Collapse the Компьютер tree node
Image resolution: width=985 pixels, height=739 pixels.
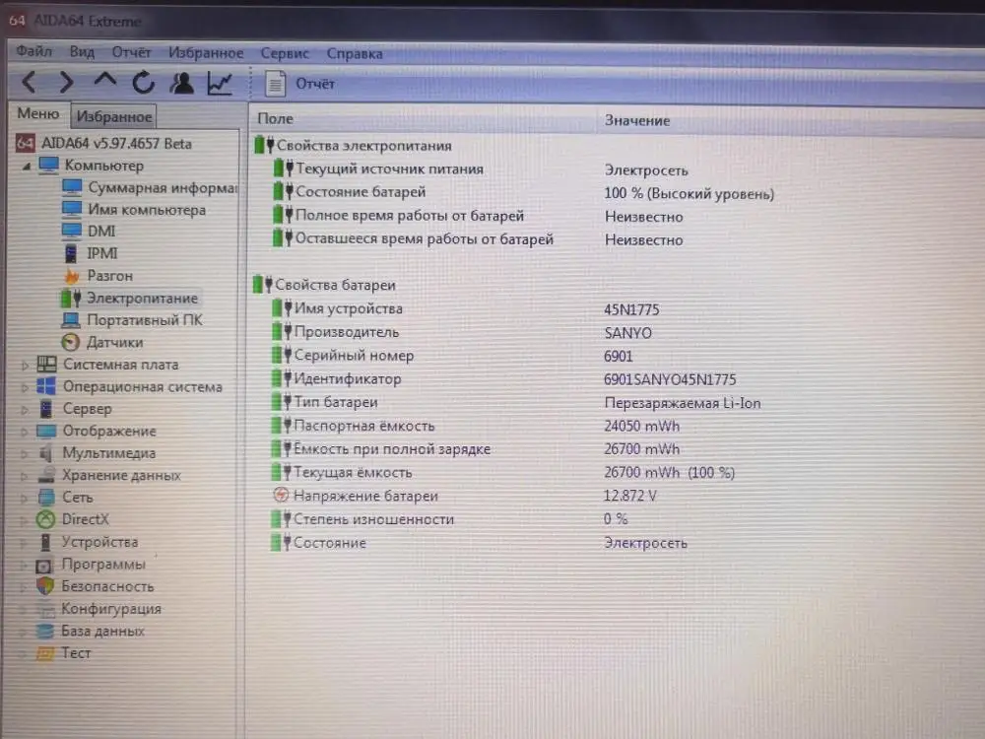(x=27, y=167)
